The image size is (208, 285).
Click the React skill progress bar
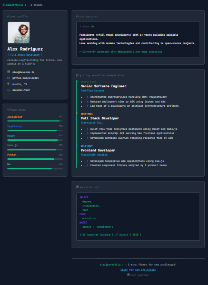(35, 140)
